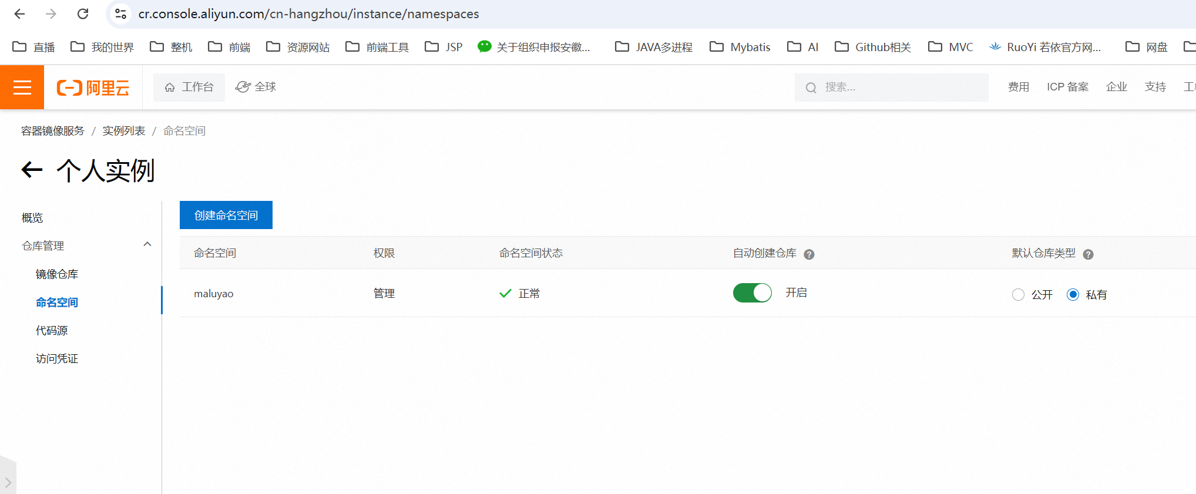Open 镜像仓库 in the sidebar

pos(57,274)
